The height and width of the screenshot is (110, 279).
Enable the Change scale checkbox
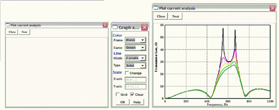127,73
